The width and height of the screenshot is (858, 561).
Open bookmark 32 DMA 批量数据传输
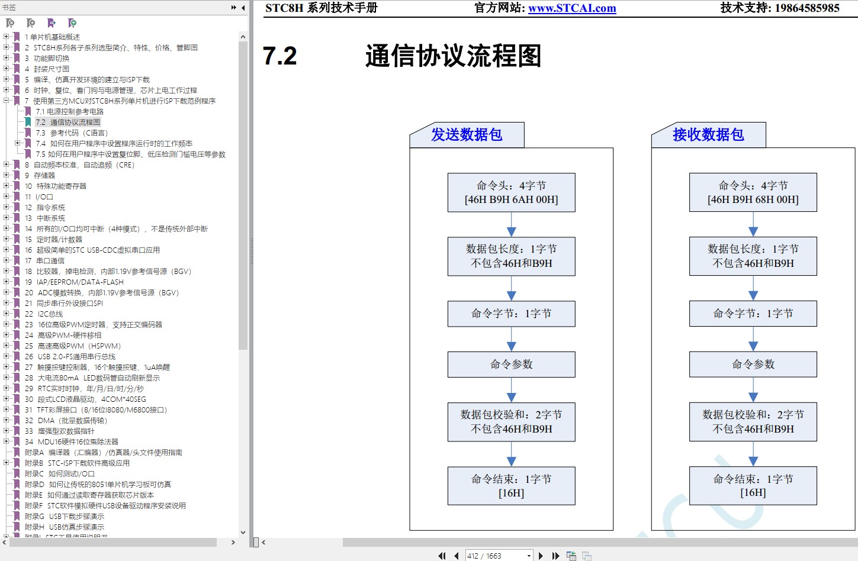coord(66,420)
